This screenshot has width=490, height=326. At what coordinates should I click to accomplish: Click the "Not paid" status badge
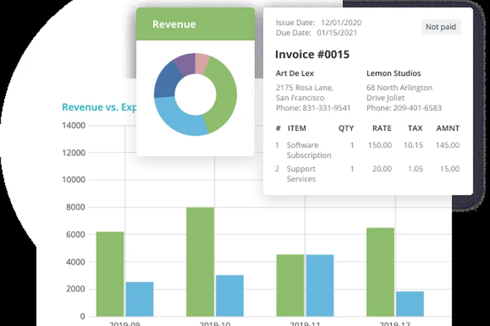[441, 27]
